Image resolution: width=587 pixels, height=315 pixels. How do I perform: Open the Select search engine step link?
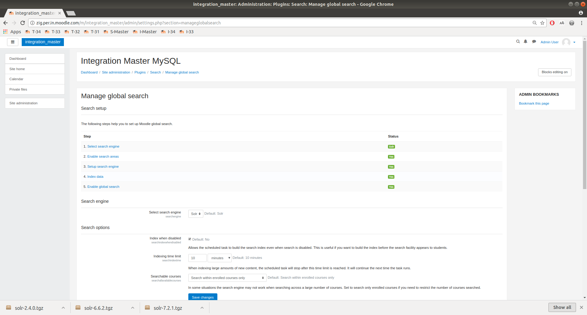pyautogui.click(x=103, y=146)
